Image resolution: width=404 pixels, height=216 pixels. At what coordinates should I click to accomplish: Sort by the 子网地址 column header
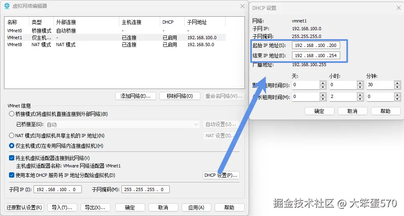tap(205, 22)
